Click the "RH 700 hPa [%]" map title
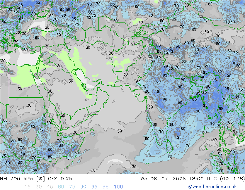This screenshot has width=245, height=190. click(22, 178)
